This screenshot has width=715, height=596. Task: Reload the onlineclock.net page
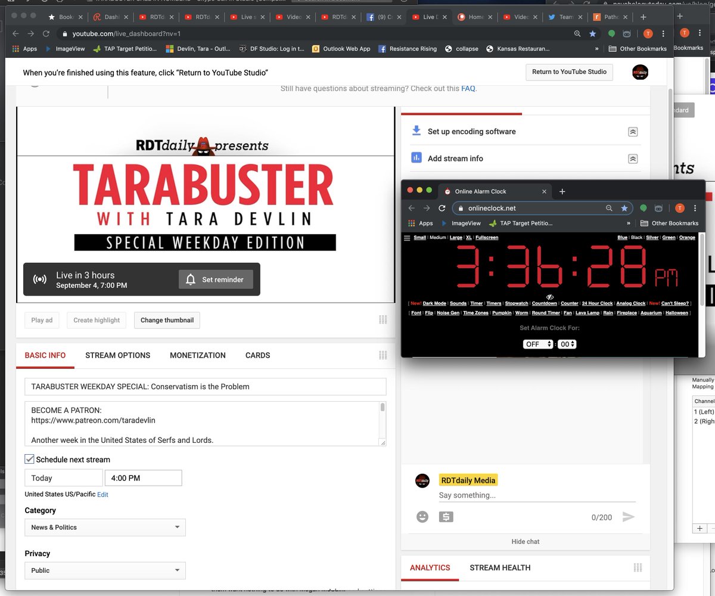[x=442, y=208]
